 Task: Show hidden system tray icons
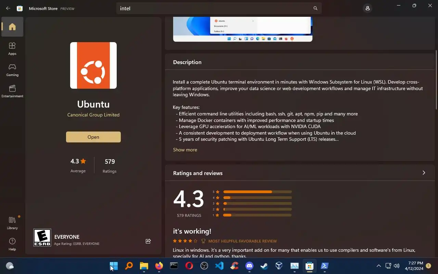[378, 266]
